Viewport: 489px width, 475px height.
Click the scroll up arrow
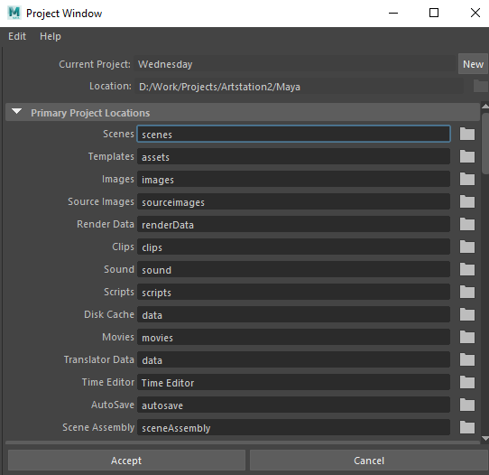pyautogui.click(x=485, y=107)
